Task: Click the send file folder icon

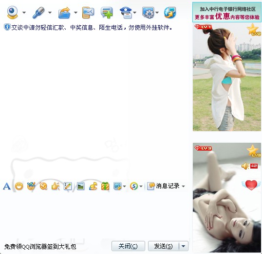Action: tap(64, 13)
